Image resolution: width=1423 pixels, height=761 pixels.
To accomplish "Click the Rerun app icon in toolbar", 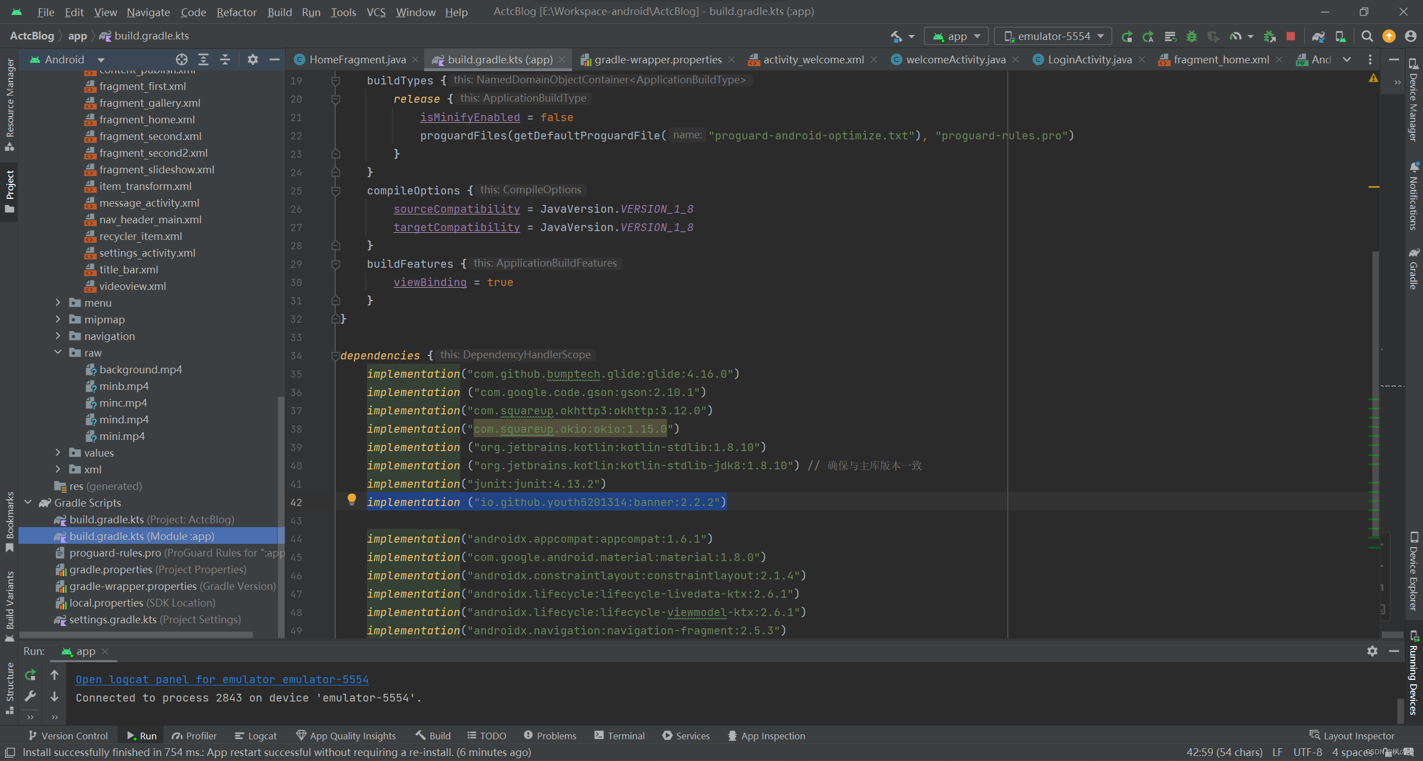I will point(1127,37).
